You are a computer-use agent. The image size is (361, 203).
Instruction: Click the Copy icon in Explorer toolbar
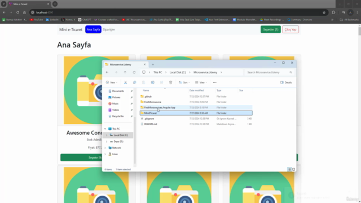[x=134, y=82]
